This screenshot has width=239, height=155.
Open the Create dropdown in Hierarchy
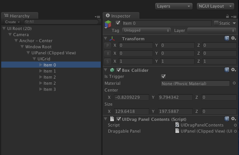12,22
